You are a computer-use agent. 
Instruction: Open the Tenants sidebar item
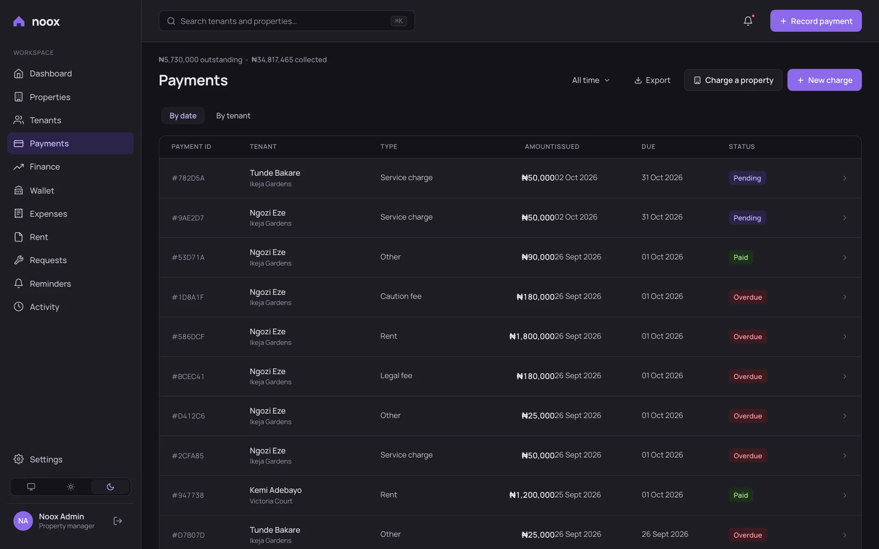[70, 120]
